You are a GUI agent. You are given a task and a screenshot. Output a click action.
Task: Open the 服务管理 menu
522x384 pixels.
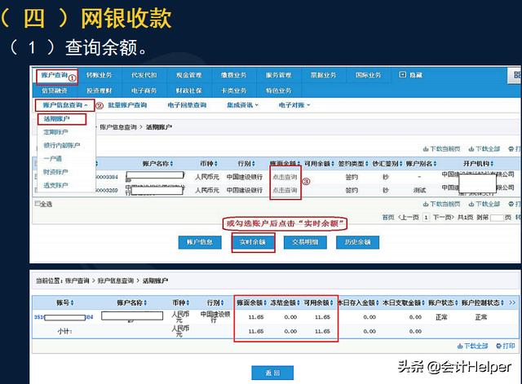click(x=279, y=75)
